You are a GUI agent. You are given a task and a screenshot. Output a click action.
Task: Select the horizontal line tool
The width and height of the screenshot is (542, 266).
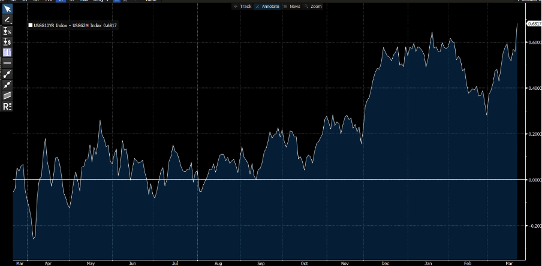[x=7, y=63]
